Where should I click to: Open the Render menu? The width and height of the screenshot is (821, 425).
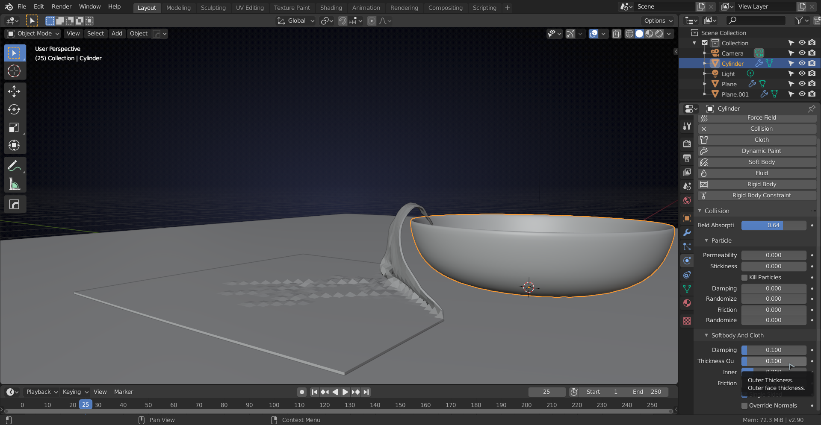62,7
